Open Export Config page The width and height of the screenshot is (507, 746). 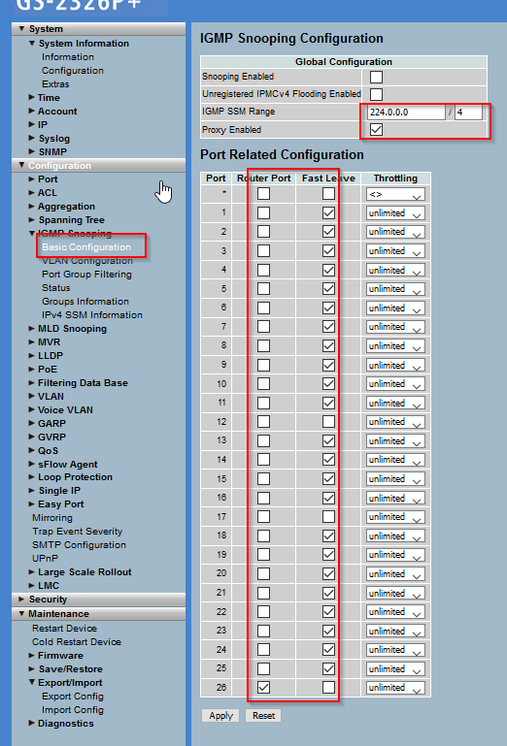[73, 697]
